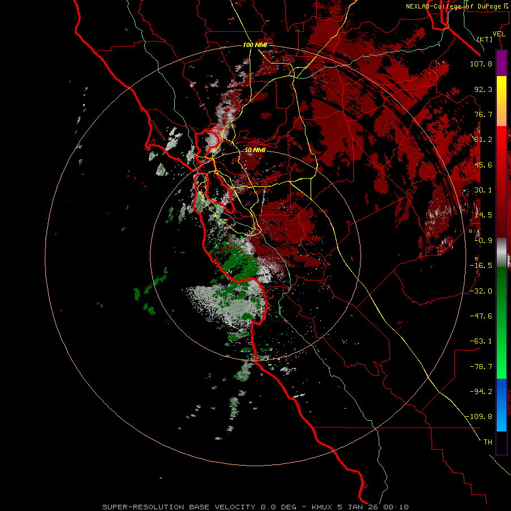
Task: Click the gray segment near -0.9 value
Action: tap(501, 252)
